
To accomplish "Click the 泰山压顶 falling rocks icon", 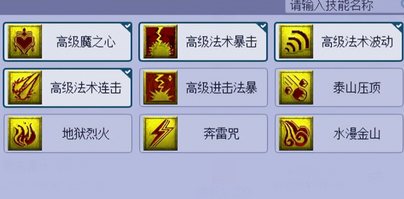I will click(296, 88).
